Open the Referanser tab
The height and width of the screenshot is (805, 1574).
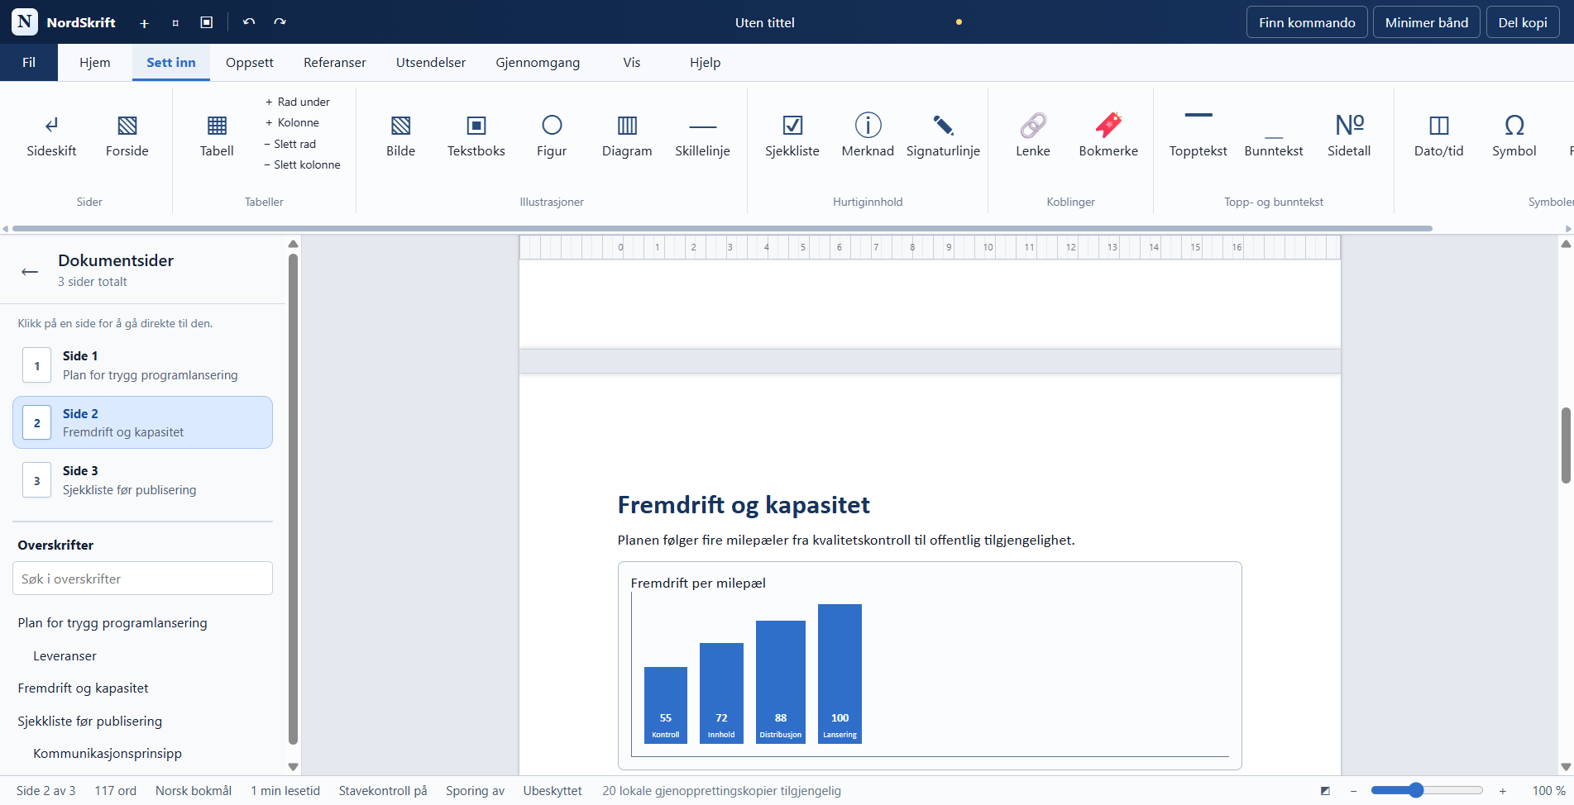coord(335,62)
